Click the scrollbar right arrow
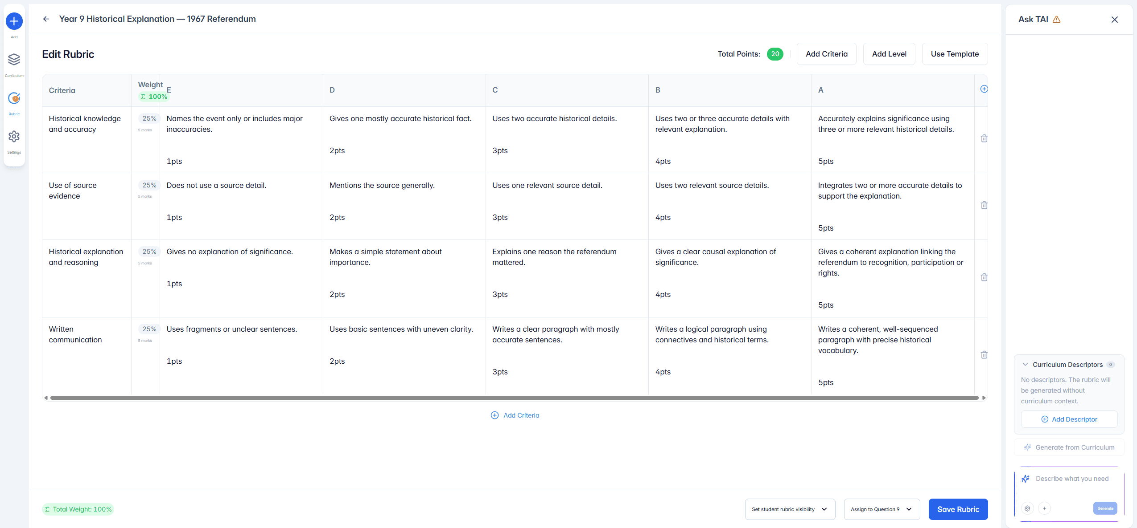1137x528 pixels. pos(984,398)
